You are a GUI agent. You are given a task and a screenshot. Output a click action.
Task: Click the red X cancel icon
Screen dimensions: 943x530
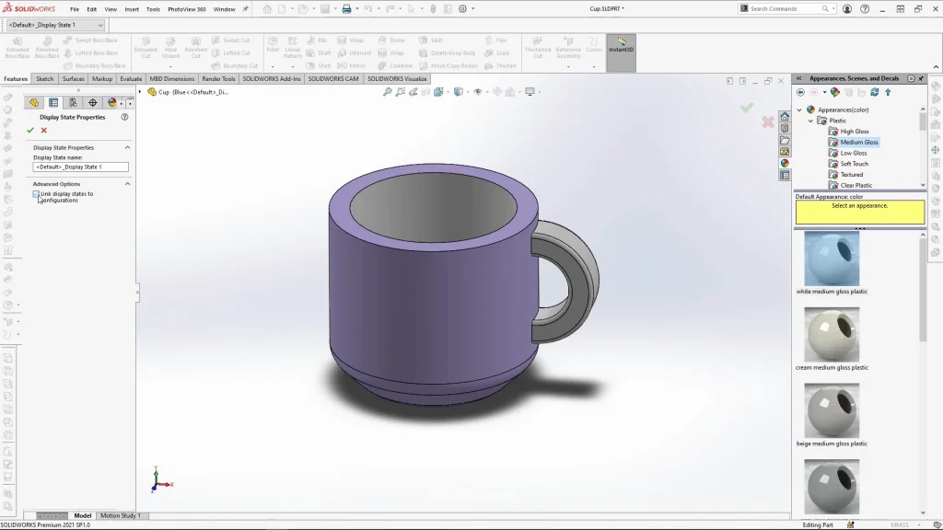[43, 131]
